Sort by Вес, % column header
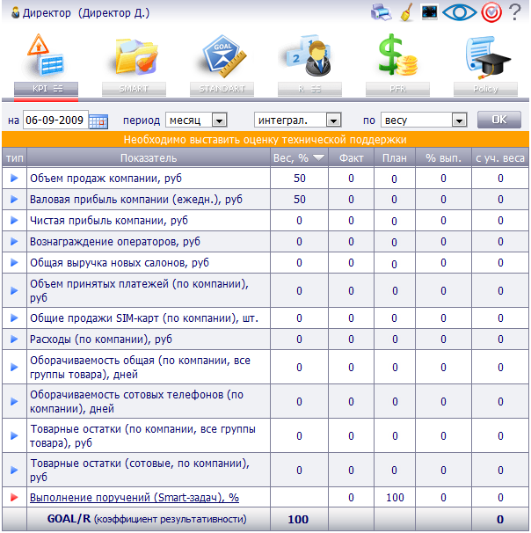 [x=299, y=158]
